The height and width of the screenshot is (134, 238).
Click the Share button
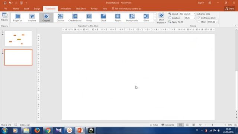[230, 9]
